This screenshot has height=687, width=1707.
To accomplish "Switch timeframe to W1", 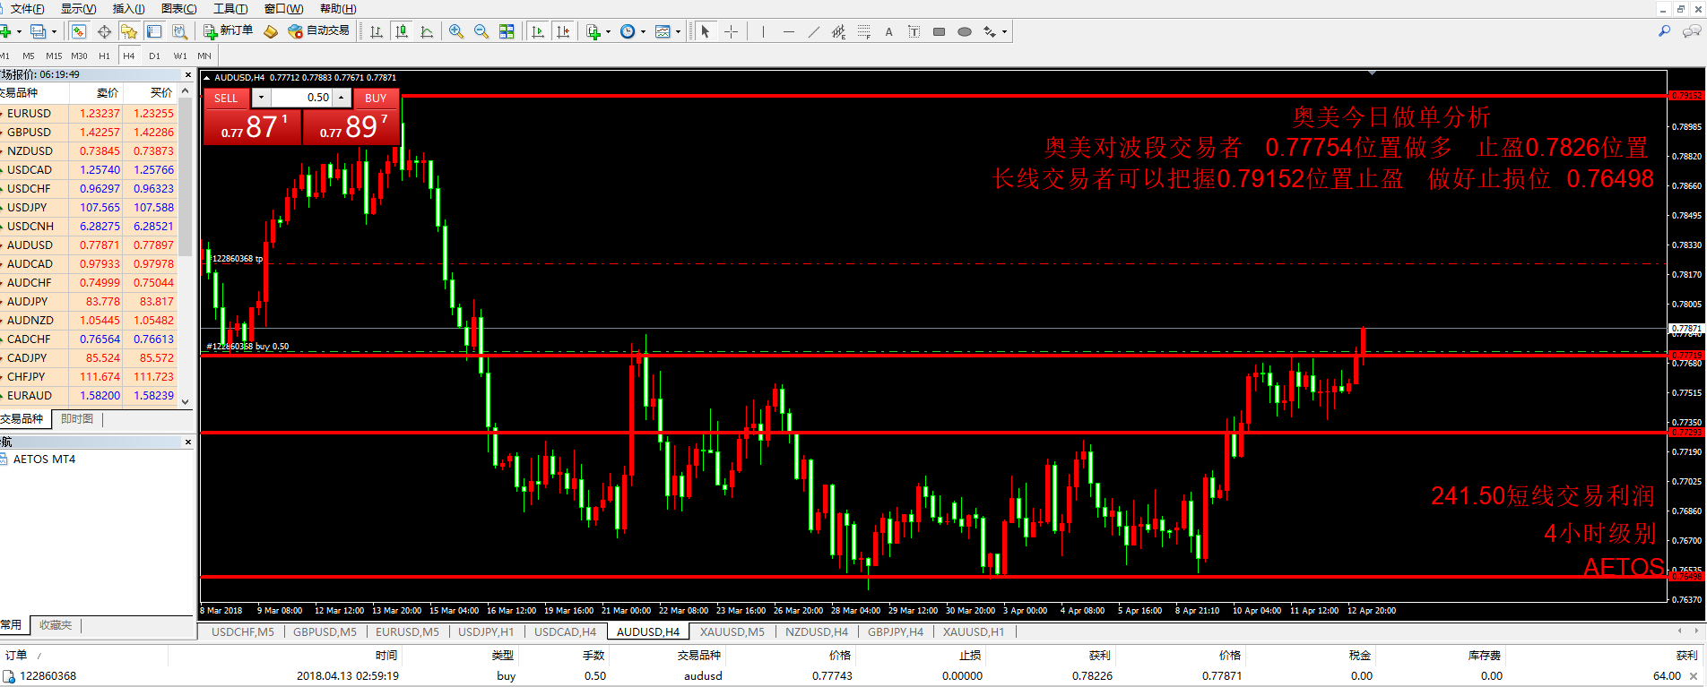I will pyautogui.click(x=180, y=56).
